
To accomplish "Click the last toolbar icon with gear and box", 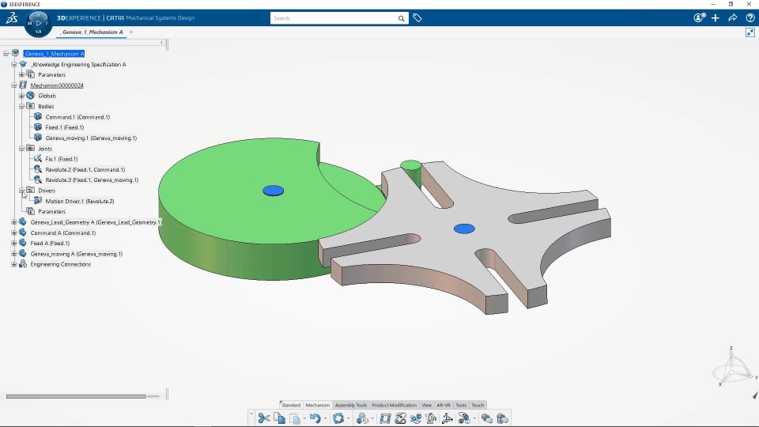I will (503, 418).
